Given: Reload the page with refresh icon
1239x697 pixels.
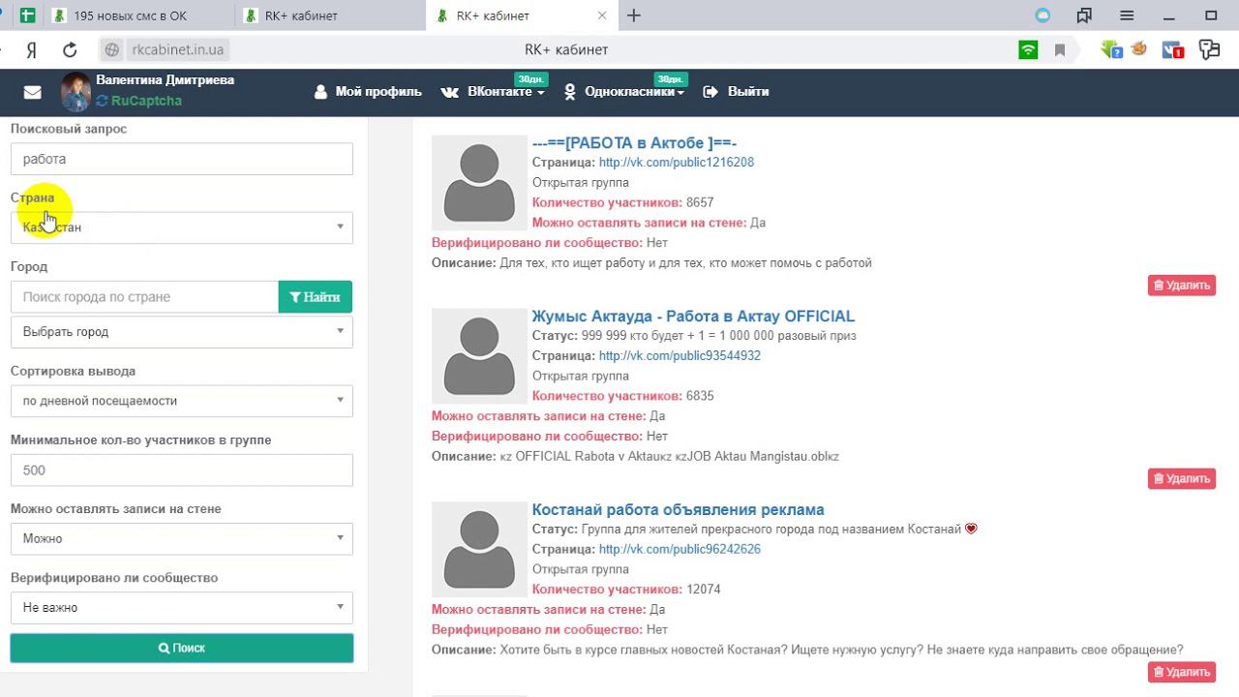Looking at the screenshot, I should tap(70, 50).
